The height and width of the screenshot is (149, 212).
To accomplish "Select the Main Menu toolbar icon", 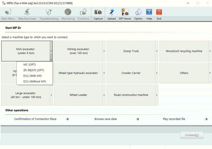I will coord(8,12).
